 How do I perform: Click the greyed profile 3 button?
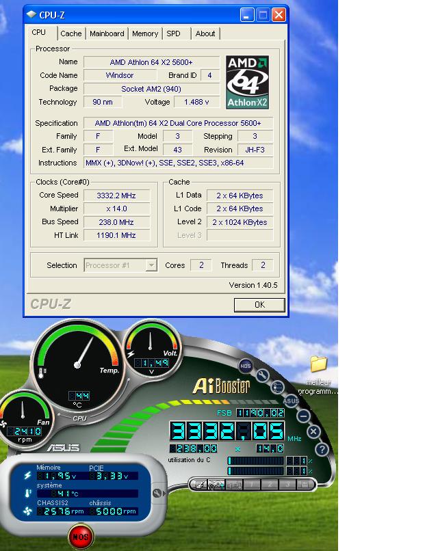point(287,485)
